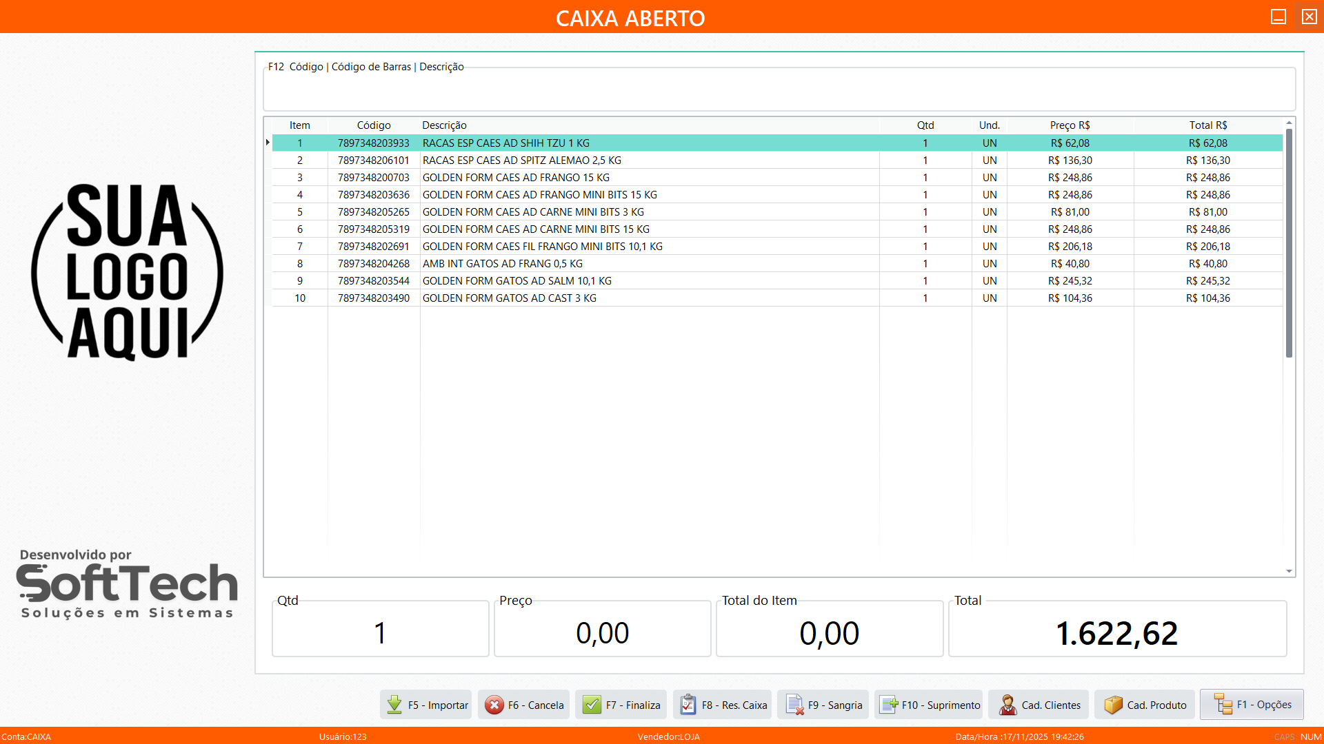The width and height of the screenshot is (1324, 744).
Task: Click the person icon on Cad. Clientes
Action: tap(1007, 705)
